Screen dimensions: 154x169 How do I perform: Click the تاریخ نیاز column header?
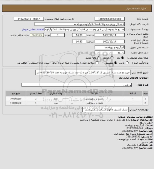pos(16,93)
